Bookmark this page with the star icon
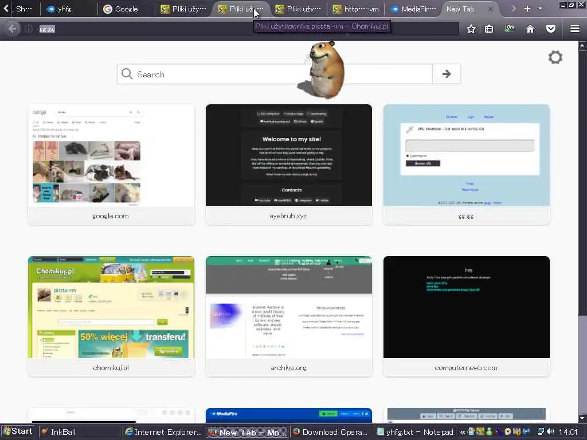Image resolution: width=587 pixels, height=440 pixels. click(471, 29)
